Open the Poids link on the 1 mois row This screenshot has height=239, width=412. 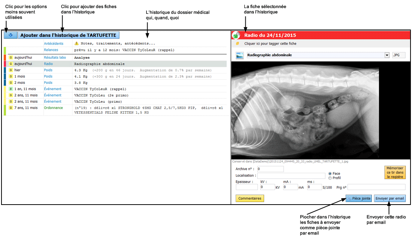click(x=48, y=76)
